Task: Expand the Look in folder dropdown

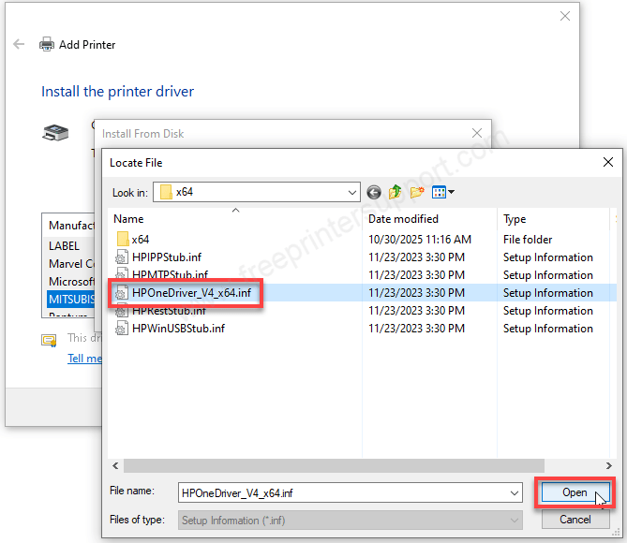Action: [352, 192]
